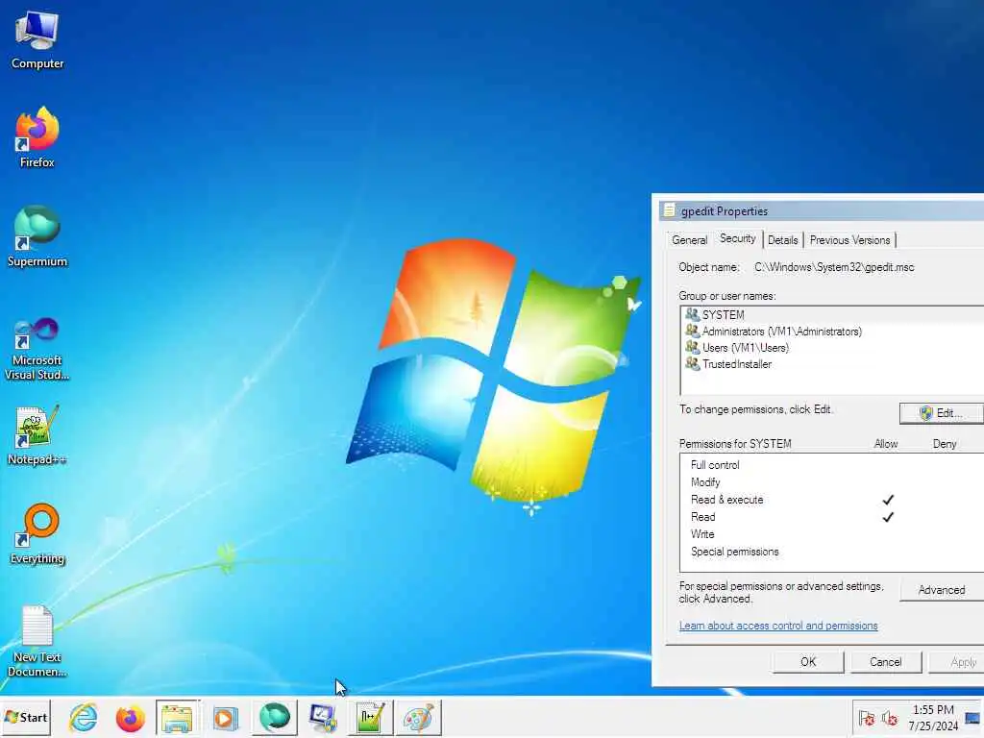984x738 pixels.
Task: Switch to the General tab
Action: pos(689,239)
